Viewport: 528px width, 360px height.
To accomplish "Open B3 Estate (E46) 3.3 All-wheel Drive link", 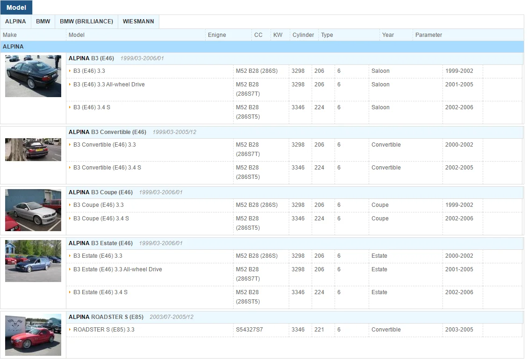I will click(118, 269).
